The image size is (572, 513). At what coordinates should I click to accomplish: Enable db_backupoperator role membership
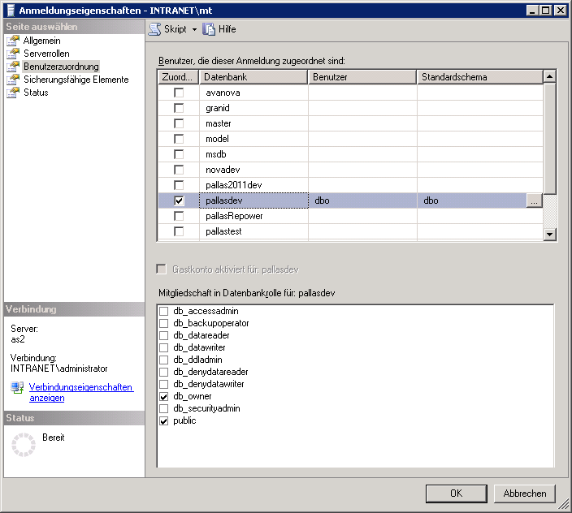click(164, 323)
